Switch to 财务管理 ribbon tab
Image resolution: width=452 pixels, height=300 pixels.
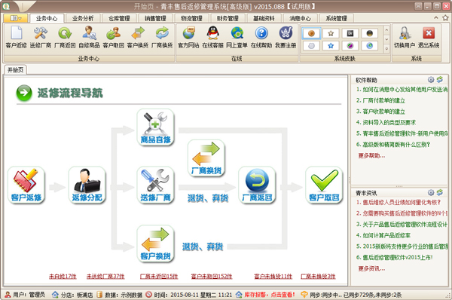click(228, 18)
